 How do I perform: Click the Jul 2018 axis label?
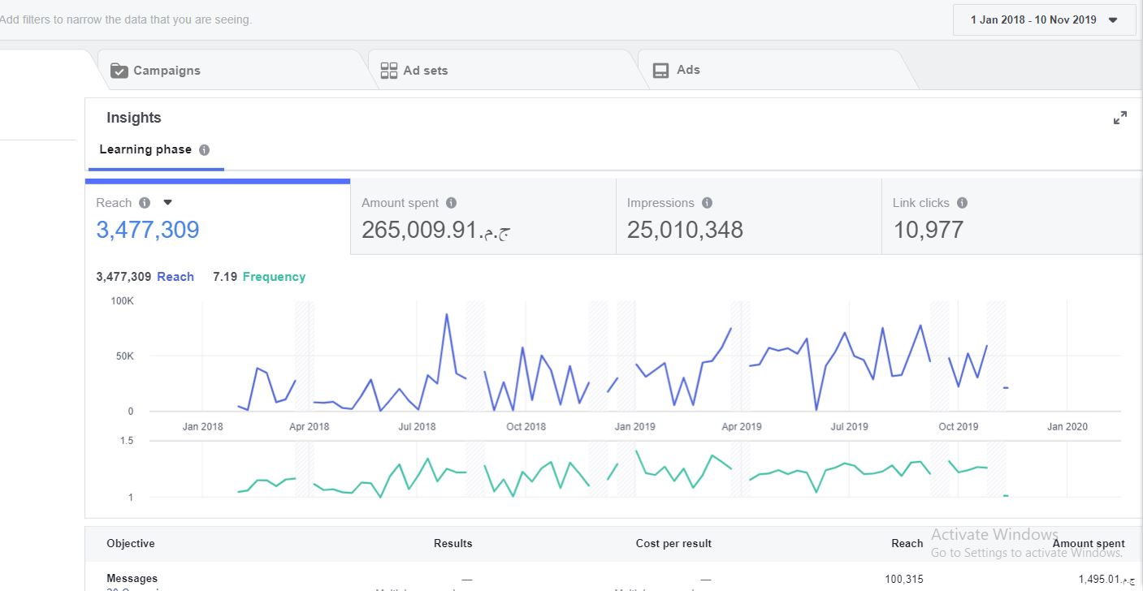[x=417, y=426]
